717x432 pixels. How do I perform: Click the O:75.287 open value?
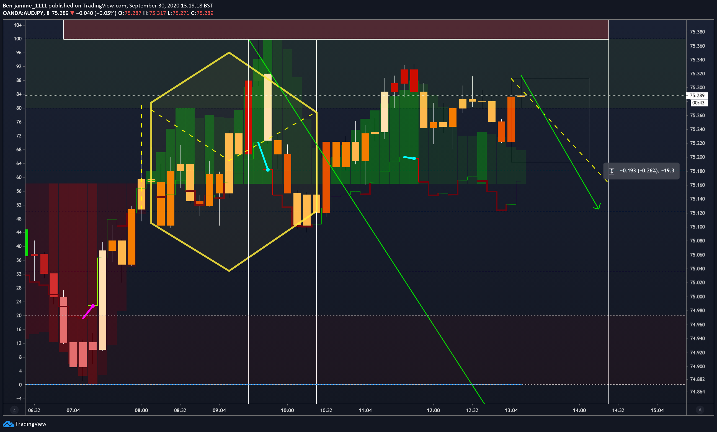130,13
